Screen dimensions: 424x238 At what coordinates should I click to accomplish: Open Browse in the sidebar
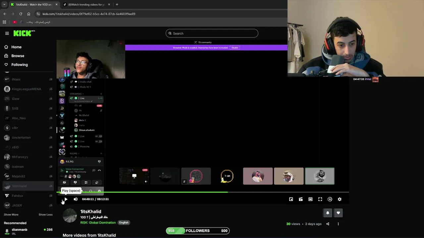[x=18, y=56]
